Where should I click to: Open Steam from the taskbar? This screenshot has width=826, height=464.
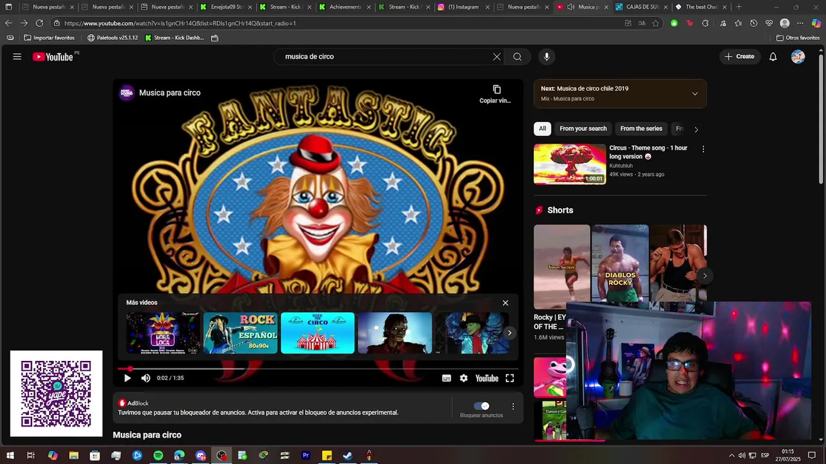(348, 456)
